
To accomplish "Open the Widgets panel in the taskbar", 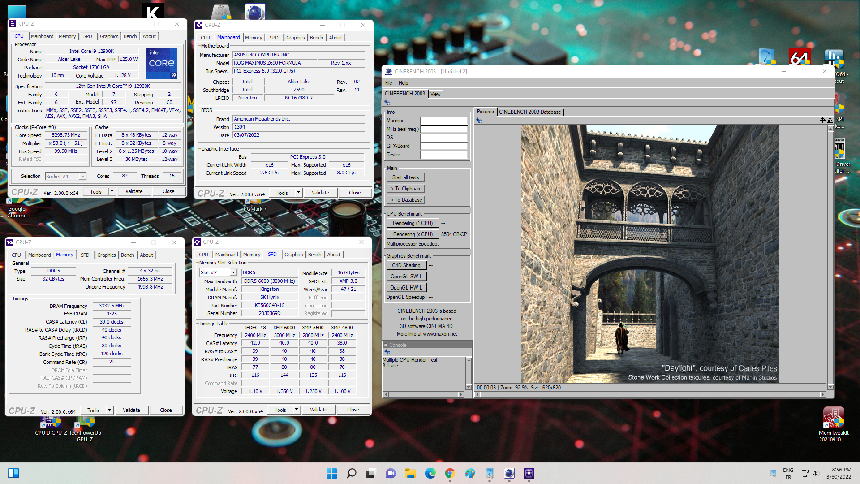I will [13, 473].
